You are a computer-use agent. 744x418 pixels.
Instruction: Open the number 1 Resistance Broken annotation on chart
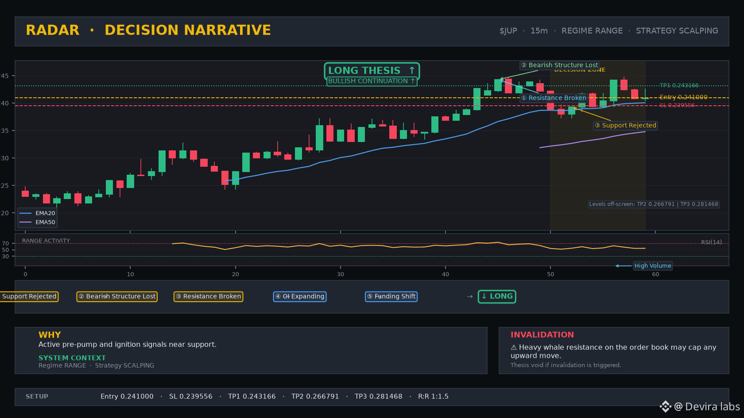coord(554,98)
